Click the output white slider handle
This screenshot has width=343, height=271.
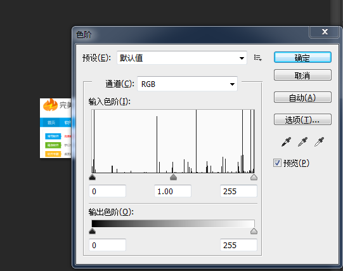[x=254, y=231]
